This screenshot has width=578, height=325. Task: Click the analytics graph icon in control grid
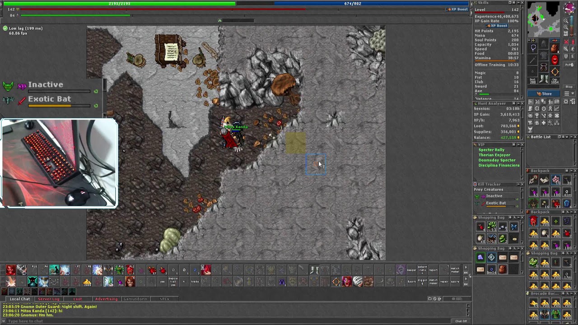coord(557,108)
